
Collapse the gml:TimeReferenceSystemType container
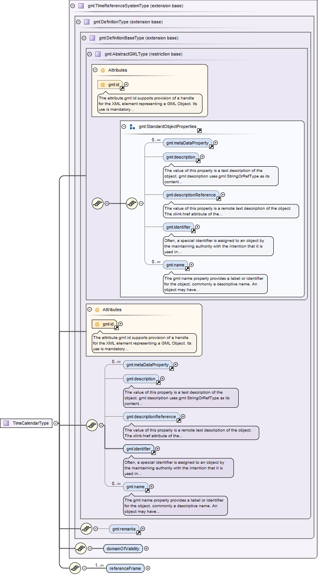[72, 6]
